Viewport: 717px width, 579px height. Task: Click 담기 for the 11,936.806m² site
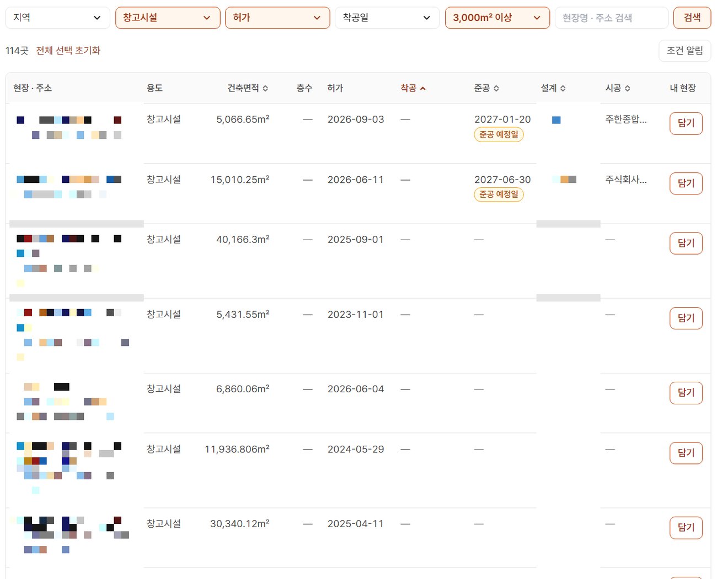pos(686,453)
